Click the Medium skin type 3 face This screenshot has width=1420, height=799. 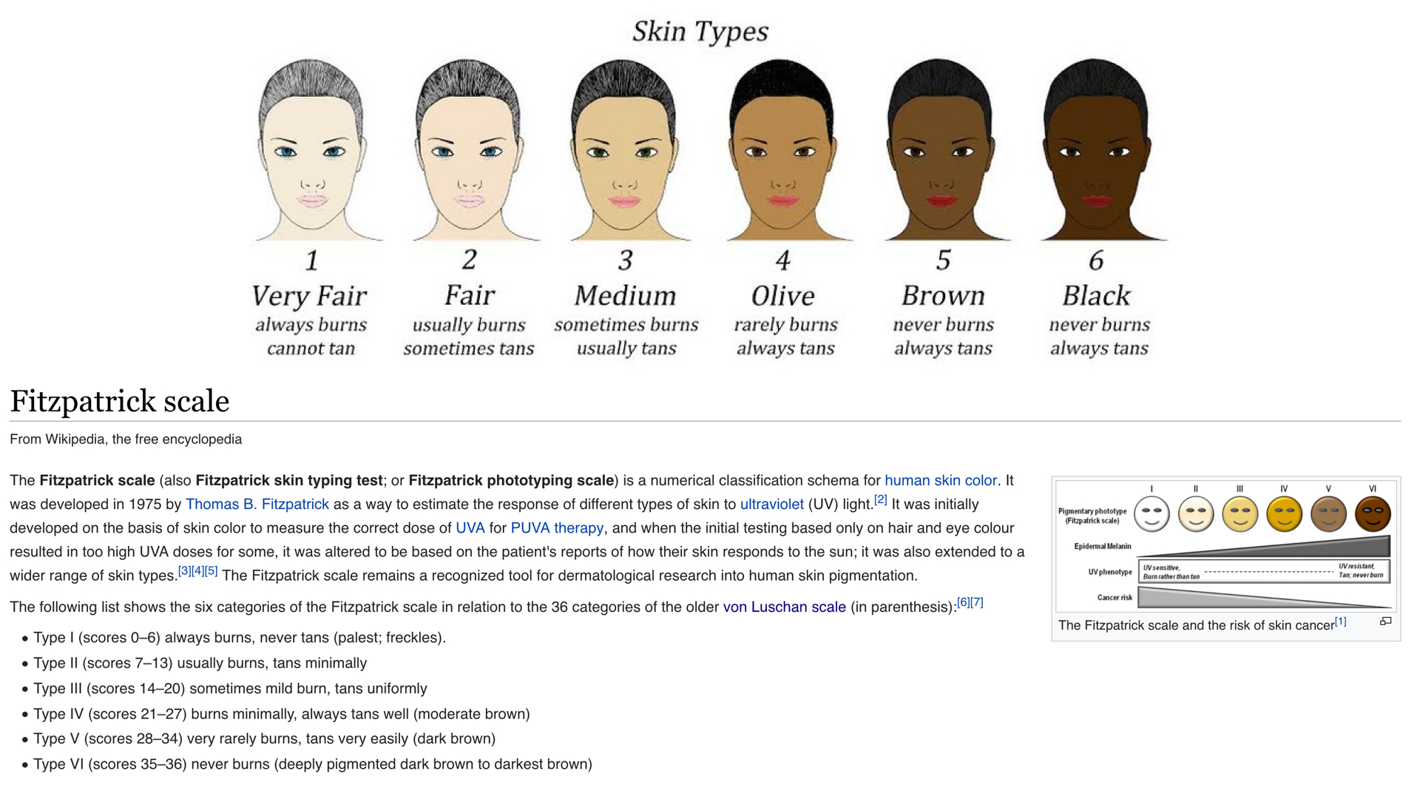click(x=625, y=150)
